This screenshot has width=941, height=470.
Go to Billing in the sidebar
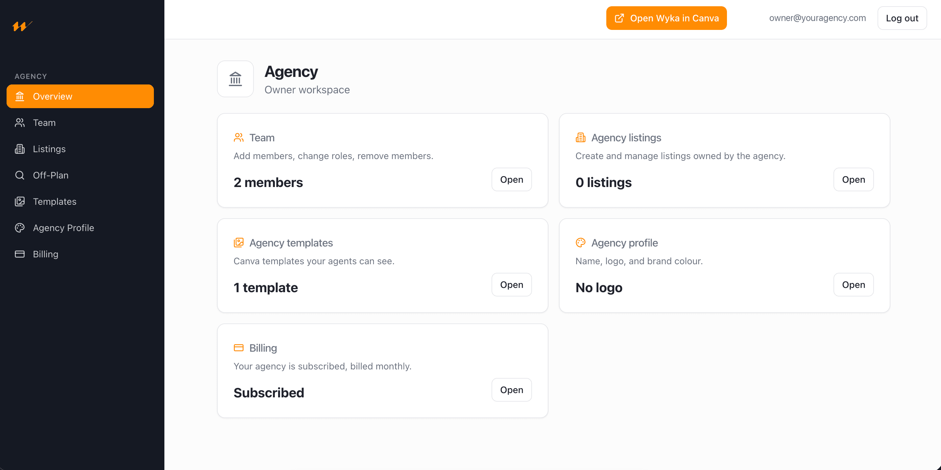(x=80, y=254)
